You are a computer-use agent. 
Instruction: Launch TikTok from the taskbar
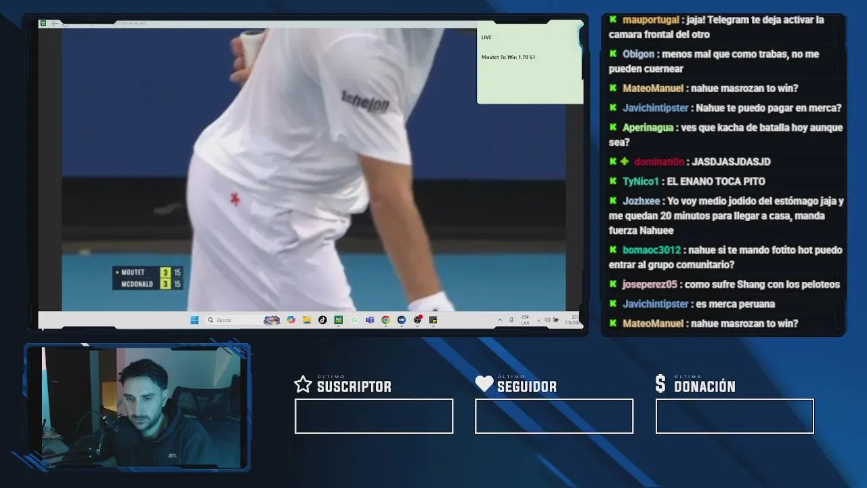pyautogui.click(x=322, y=320)
